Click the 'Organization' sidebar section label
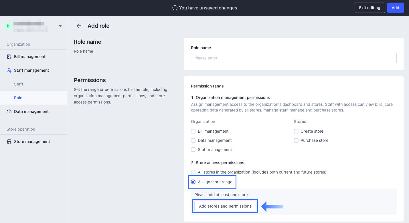 tap(18, 44)
